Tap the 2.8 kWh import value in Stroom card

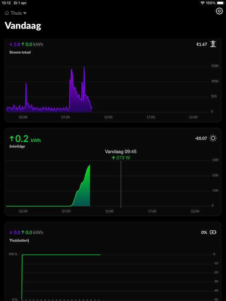(x=15, y=44)
